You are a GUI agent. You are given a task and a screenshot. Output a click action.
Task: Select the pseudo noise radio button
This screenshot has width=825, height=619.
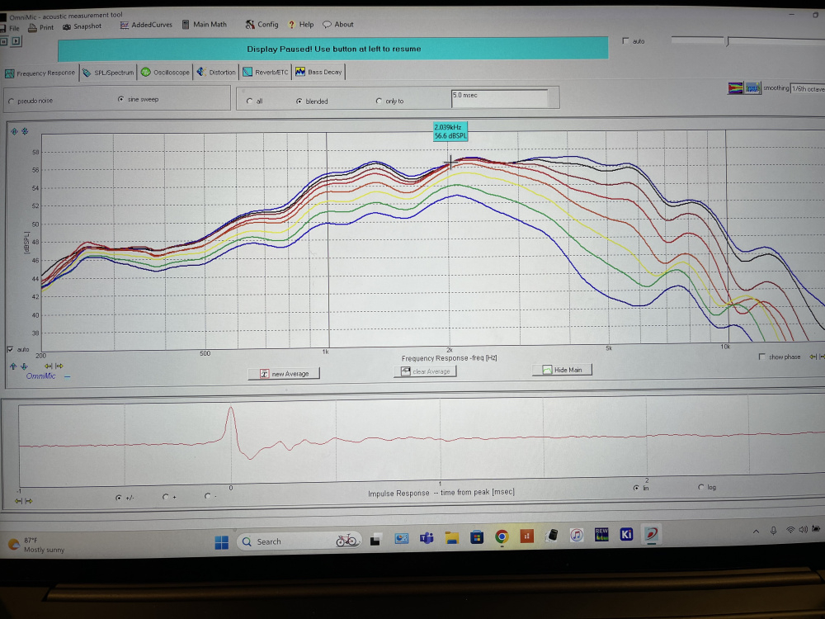[11, 102]
